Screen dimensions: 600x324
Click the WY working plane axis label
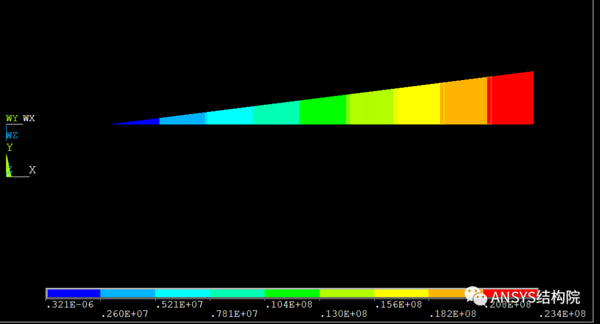coord(12,118)
